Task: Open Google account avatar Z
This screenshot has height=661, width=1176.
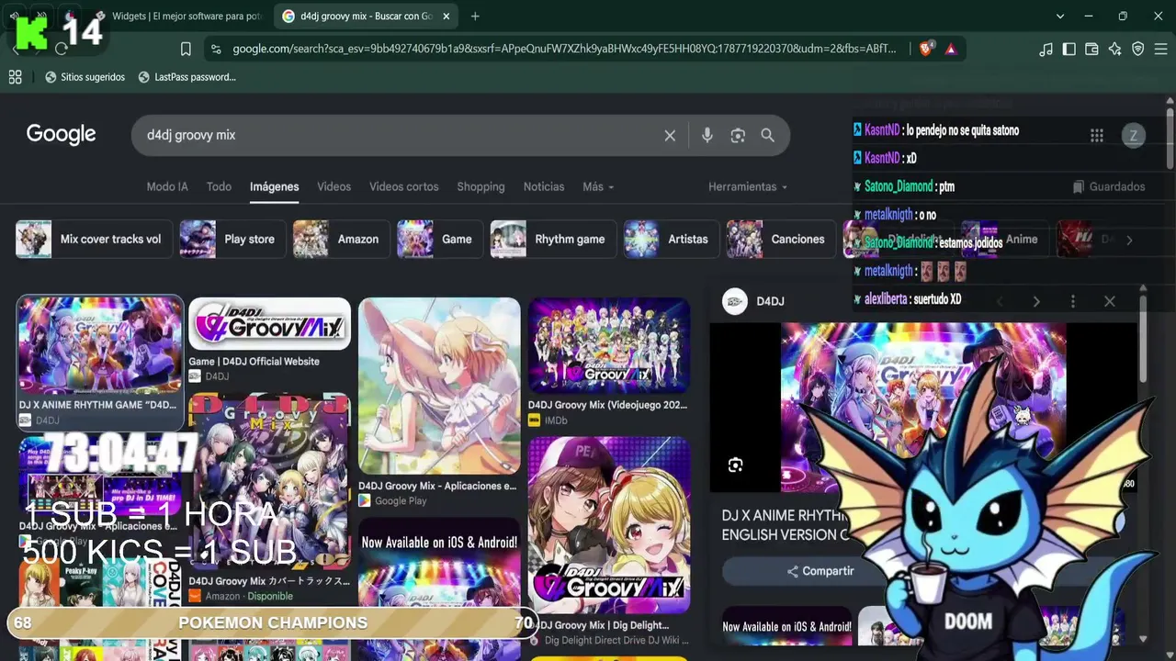Action: (1133, 136)
